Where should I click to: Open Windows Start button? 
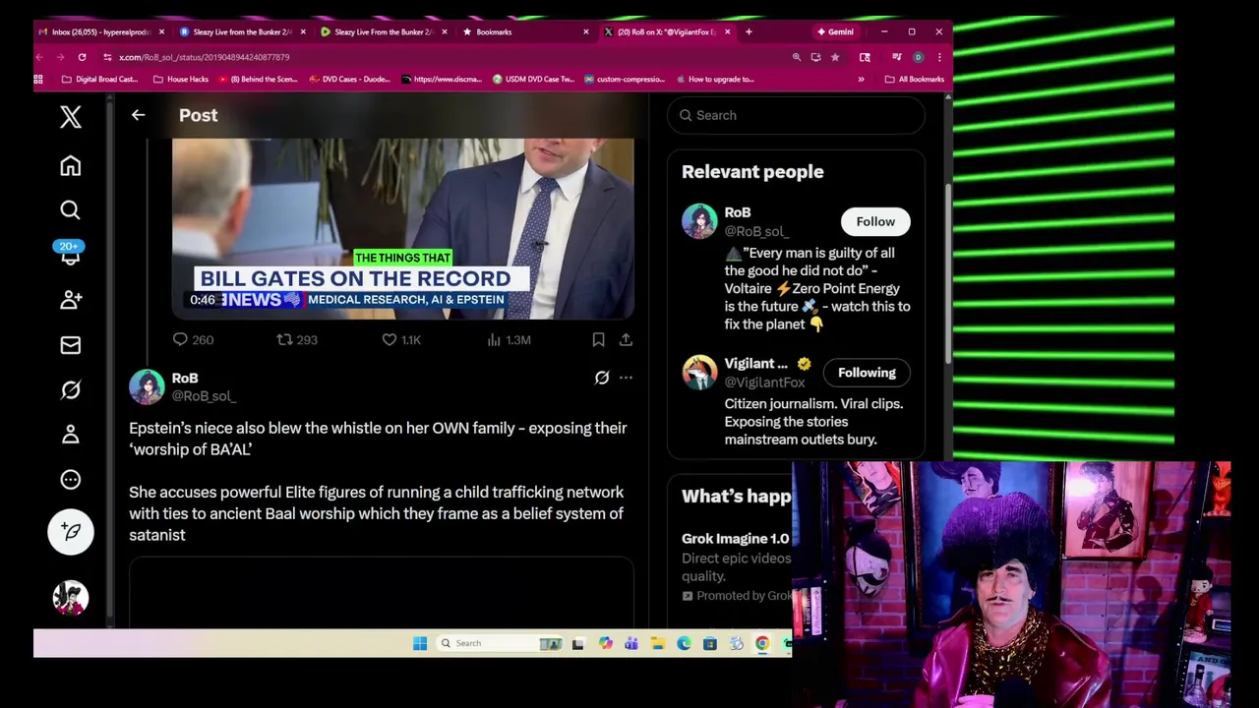pos(420,643)
